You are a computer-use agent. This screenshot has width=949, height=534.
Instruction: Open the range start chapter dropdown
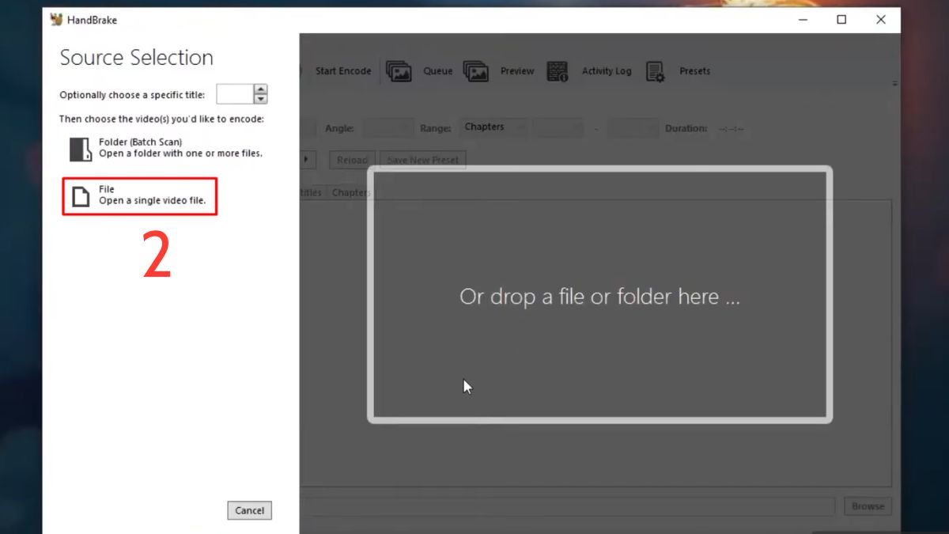[558, 128]
